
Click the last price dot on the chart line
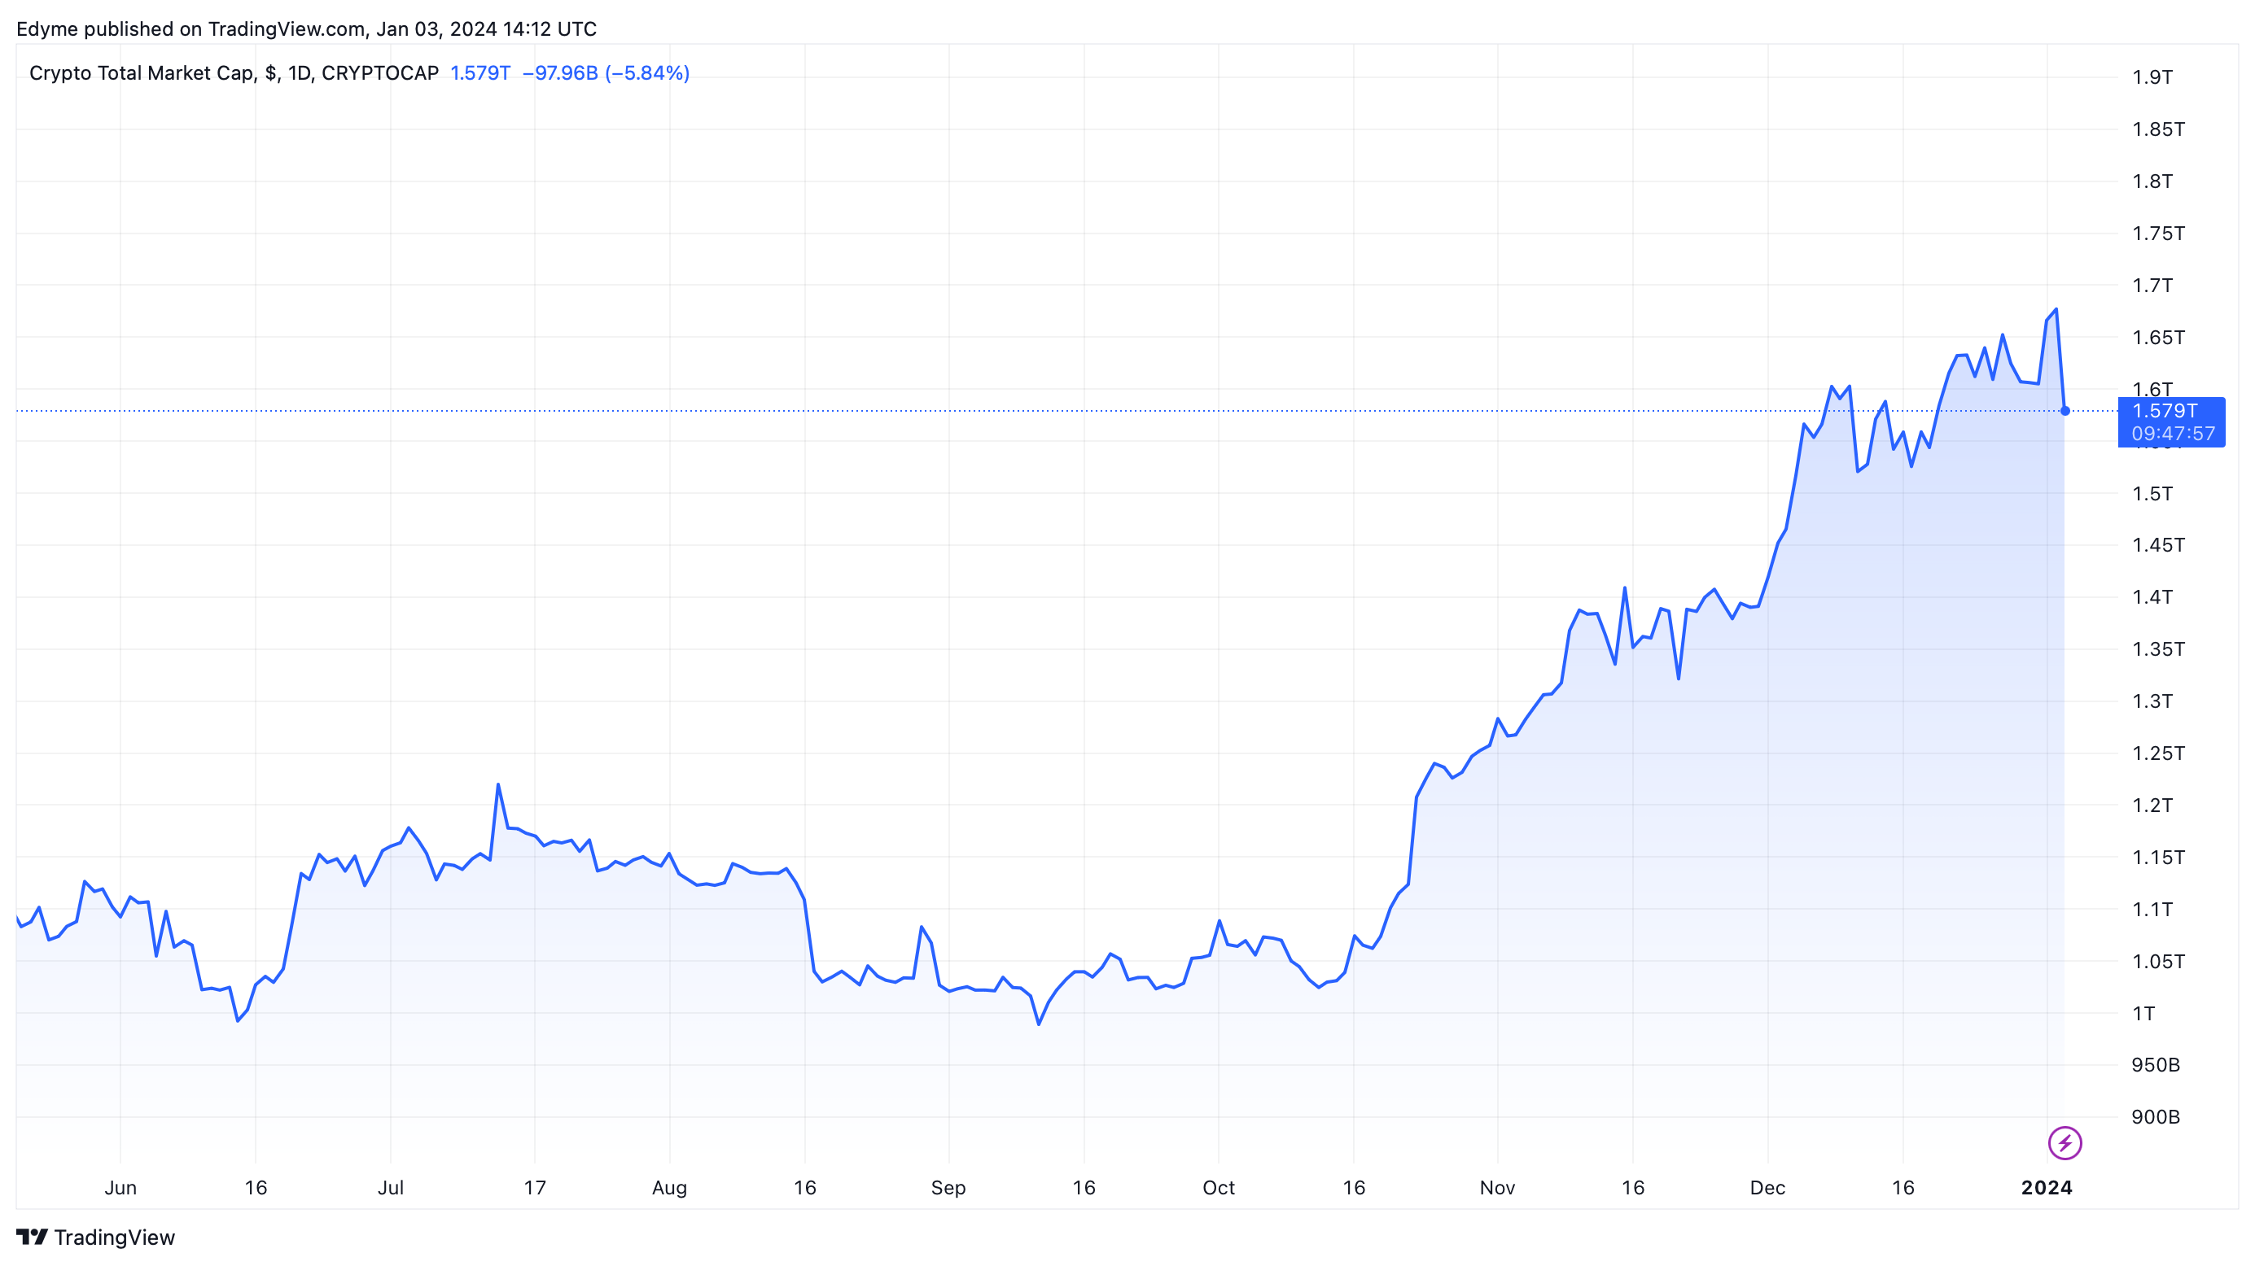[x=2065, y=410]
